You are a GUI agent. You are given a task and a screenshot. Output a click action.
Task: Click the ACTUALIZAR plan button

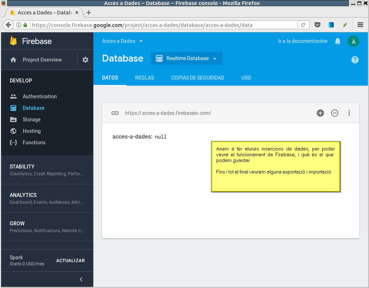pyautogui.click(x=70, y=261)
